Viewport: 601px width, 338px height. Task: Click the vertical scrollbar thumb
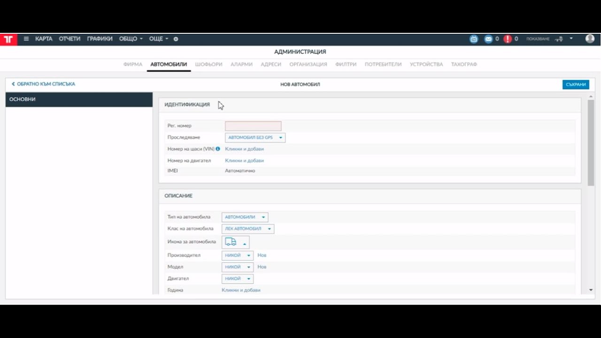pos(591,142)
